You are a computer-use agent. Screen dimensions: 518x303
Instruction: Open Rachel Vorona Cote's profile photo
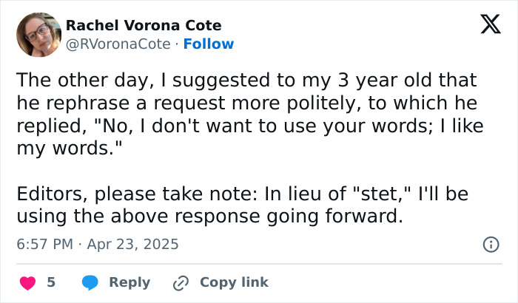(38, 35)
